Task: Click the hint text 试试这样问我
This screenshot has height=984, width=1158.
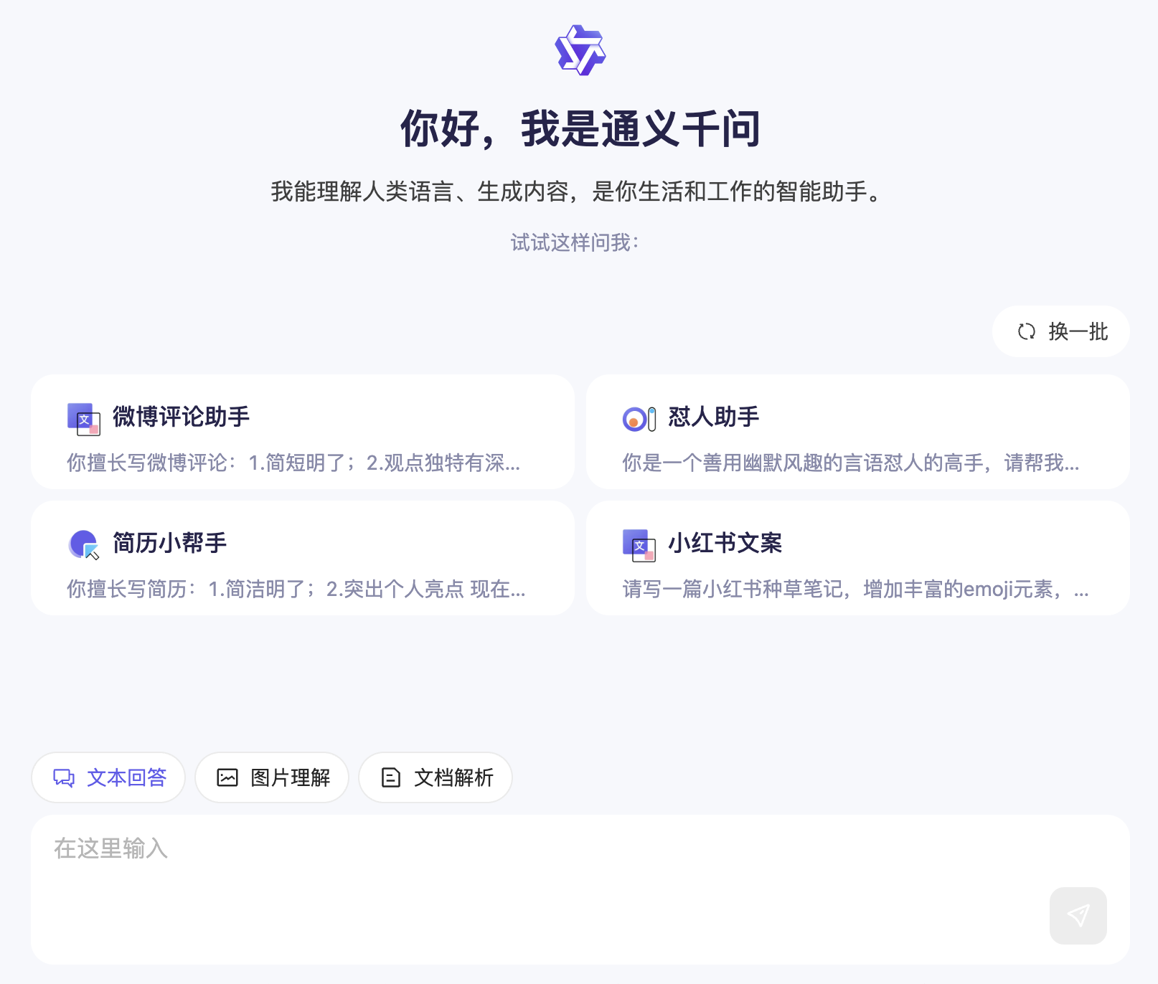Action: 575,243
